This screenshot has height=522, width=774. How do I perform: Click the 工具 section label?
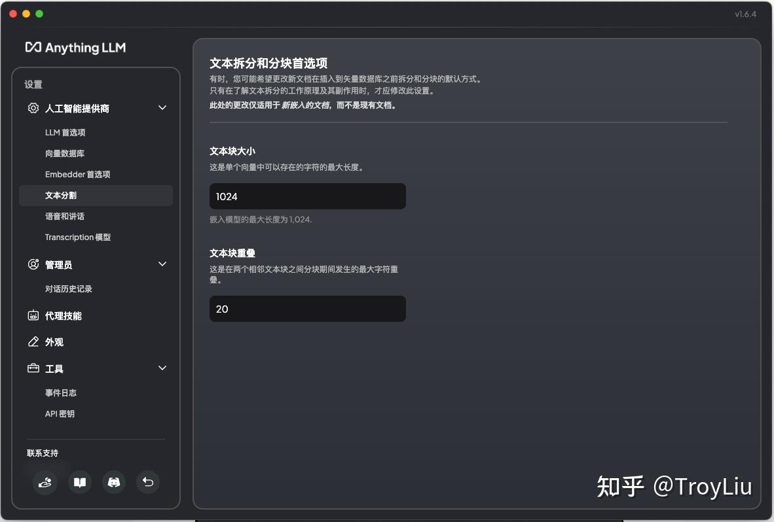point(54,369)
